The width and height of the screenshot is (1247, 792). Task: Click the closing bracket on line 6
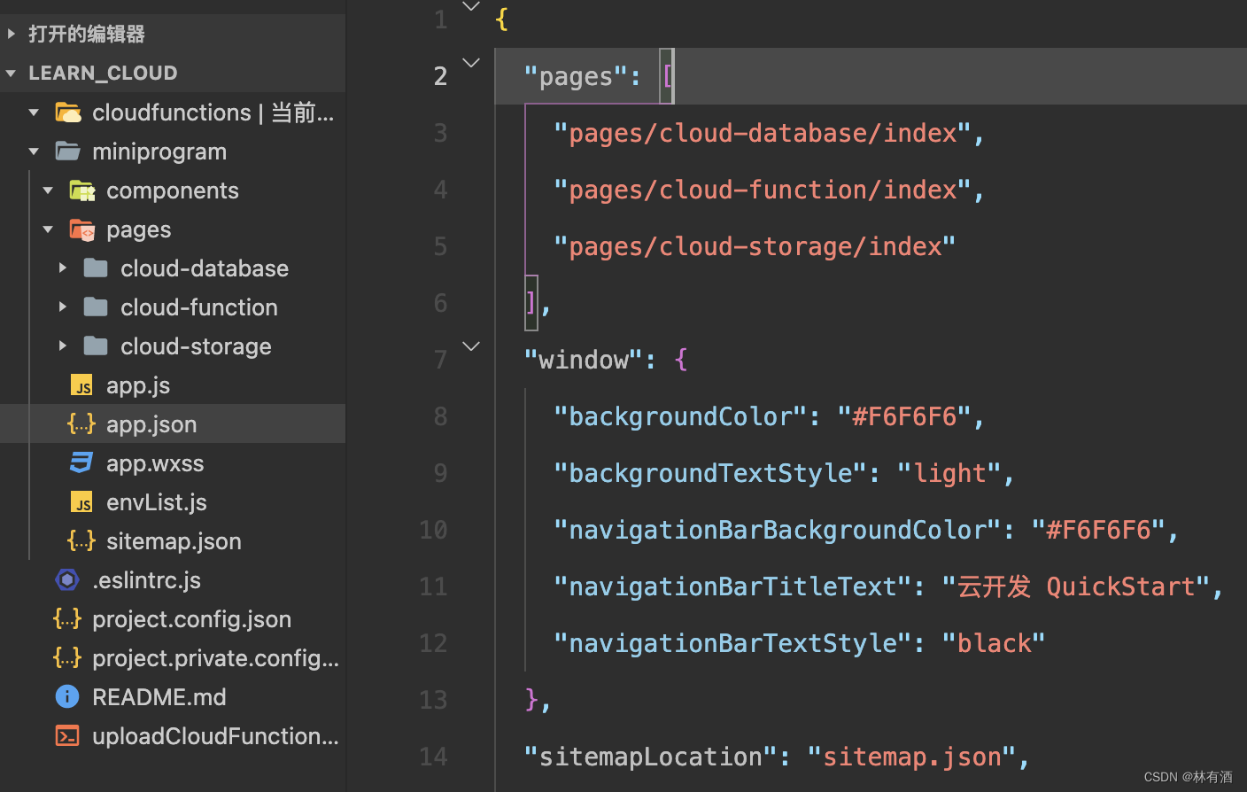(531, 303)
